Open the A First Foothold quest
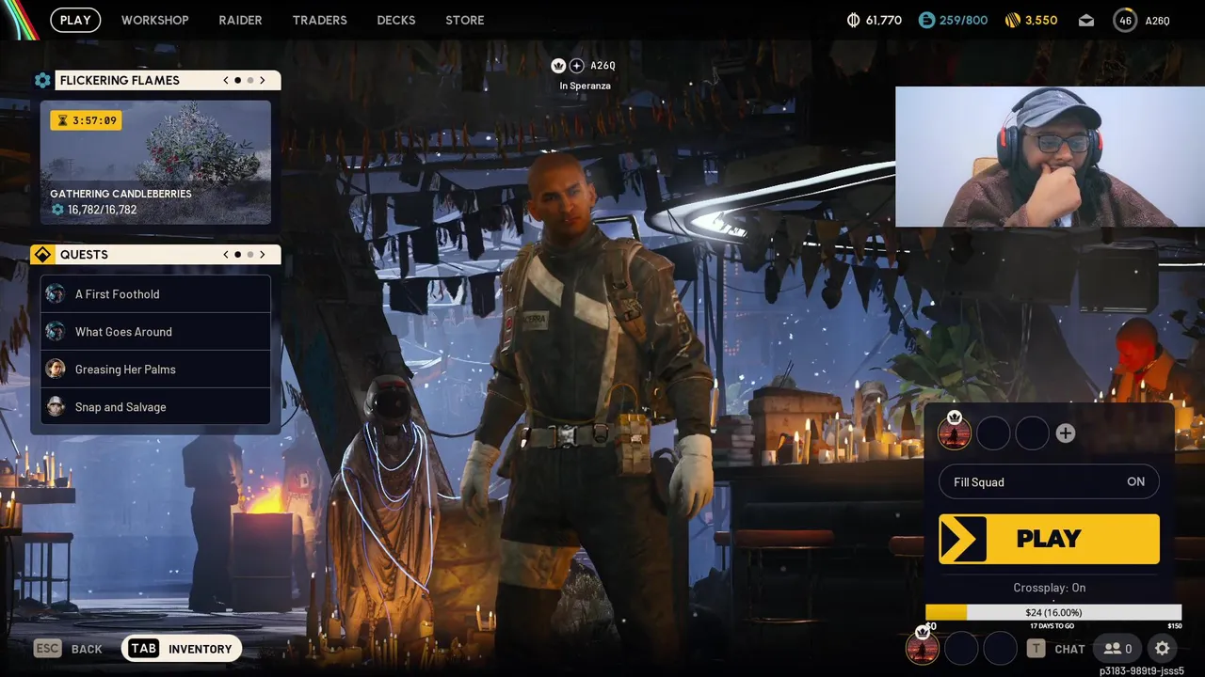 coord(155,294)
